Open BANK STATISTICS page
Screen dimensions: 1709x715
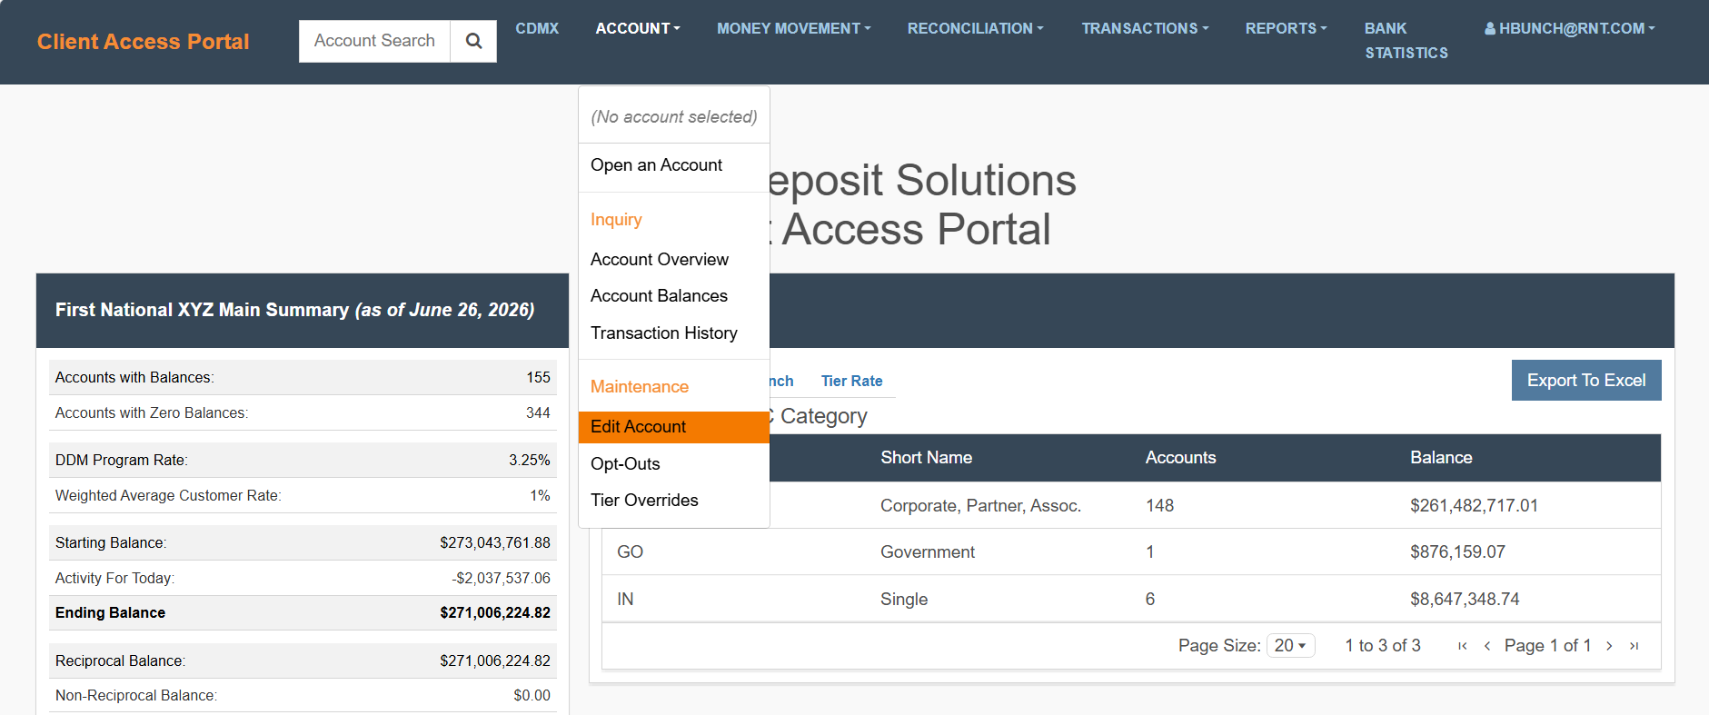[1406, 41]
